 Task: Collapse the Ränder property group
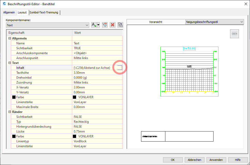(10, 112)
